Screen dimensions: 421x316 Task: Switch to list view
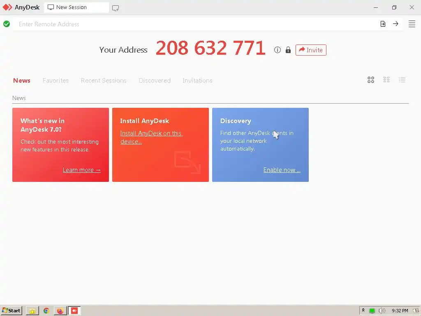coord(402,80)
